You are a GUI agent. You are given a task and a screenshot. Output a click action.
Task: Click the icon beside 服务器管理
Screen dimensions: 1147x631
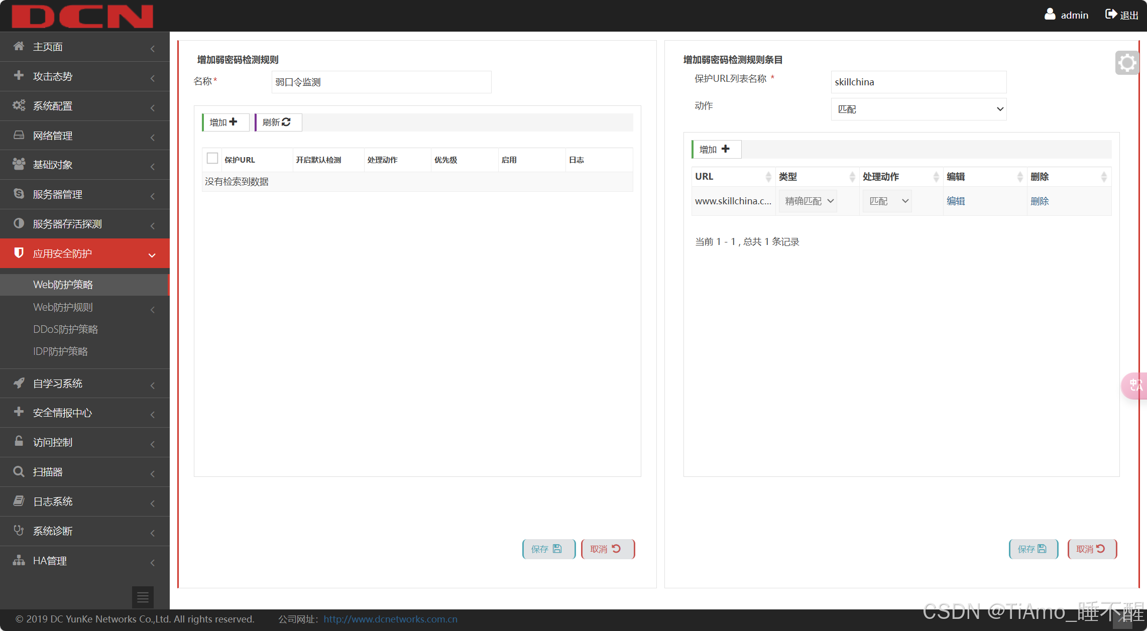19,193
